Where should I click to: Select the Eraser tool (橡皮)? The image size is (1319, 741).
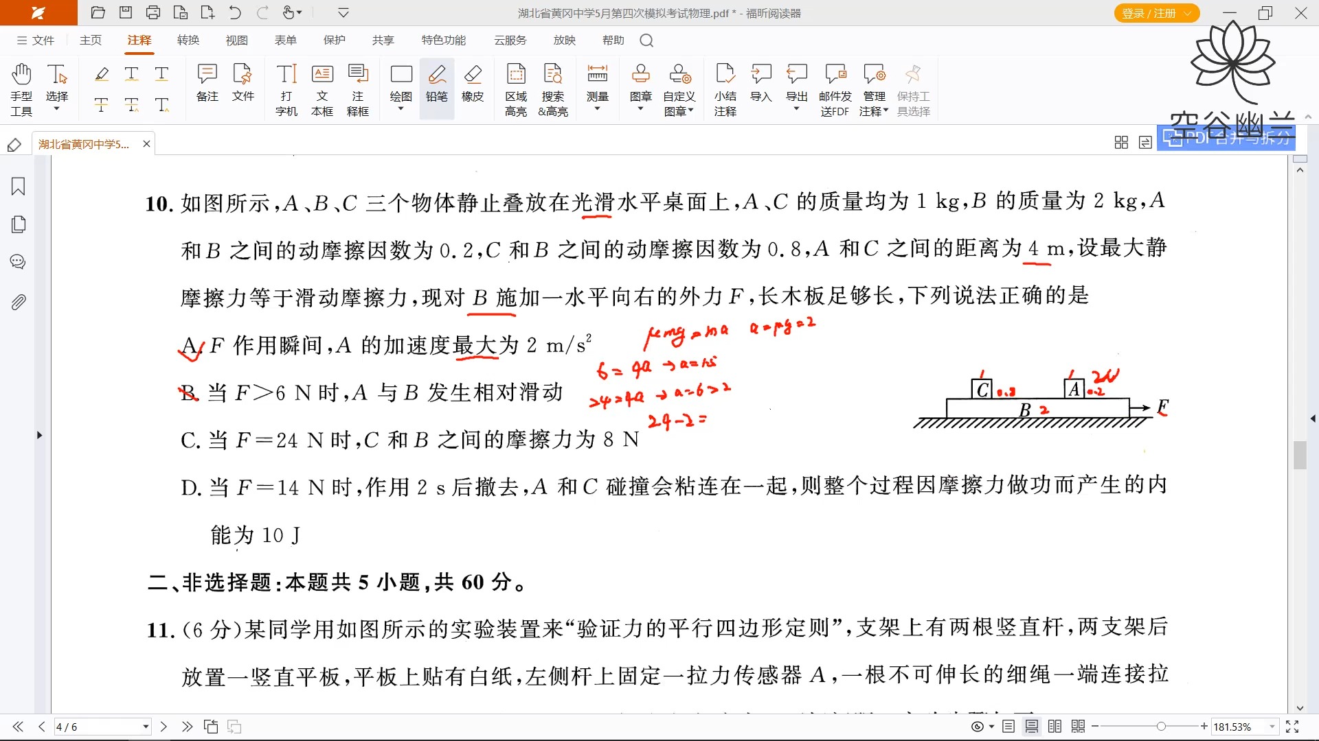click(473, 82)
